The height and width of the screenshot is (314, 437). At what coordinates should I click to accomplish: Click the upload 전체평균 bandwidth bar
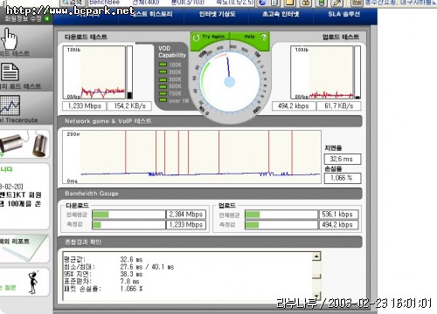[x=281, y=215]
